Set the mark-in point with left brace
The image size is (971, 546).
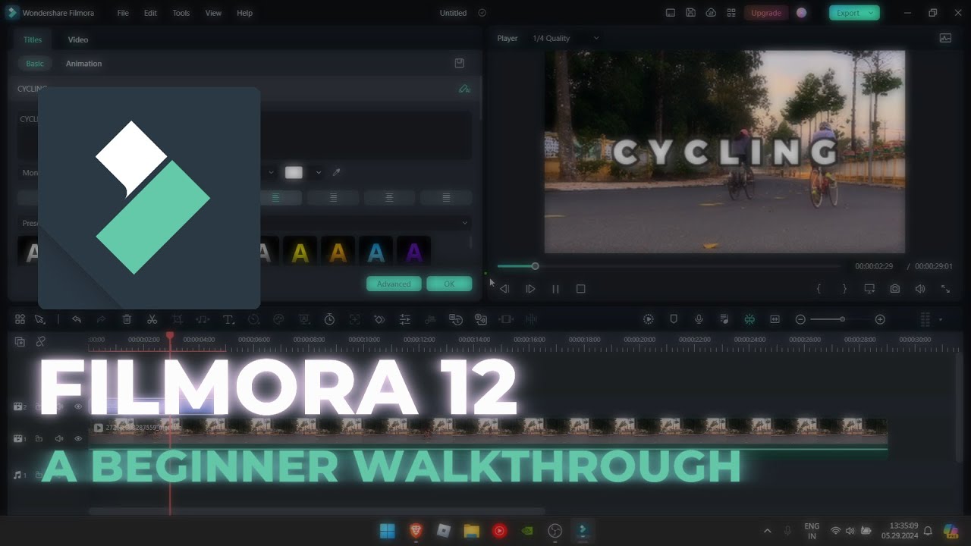pos(819,289)
